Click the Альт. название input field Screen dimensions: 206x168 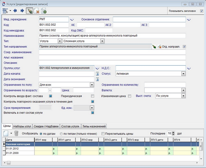click(112, 58)
